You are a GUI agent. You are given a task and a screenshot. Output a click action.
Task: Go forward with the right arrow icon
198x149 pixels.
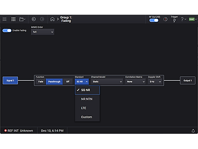pos(42,19)
